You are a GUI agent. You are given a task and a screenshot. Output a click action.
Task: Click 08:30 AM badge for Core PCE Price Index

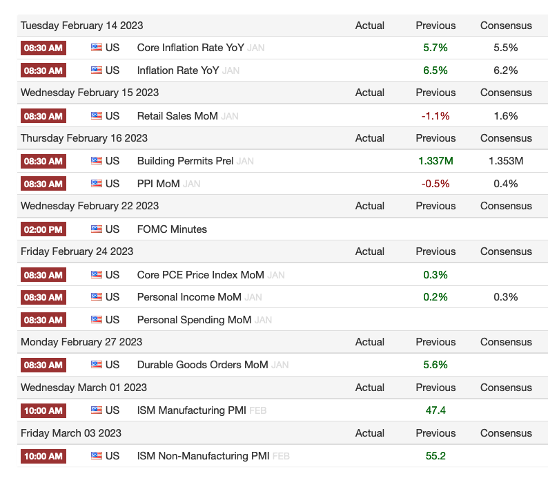pos(43,275)
